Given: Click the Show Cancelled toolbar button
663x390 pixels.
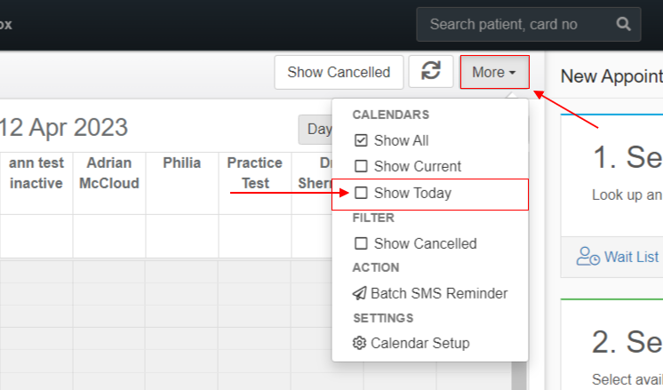Looking at the screenshot, I should click(339, 72).
